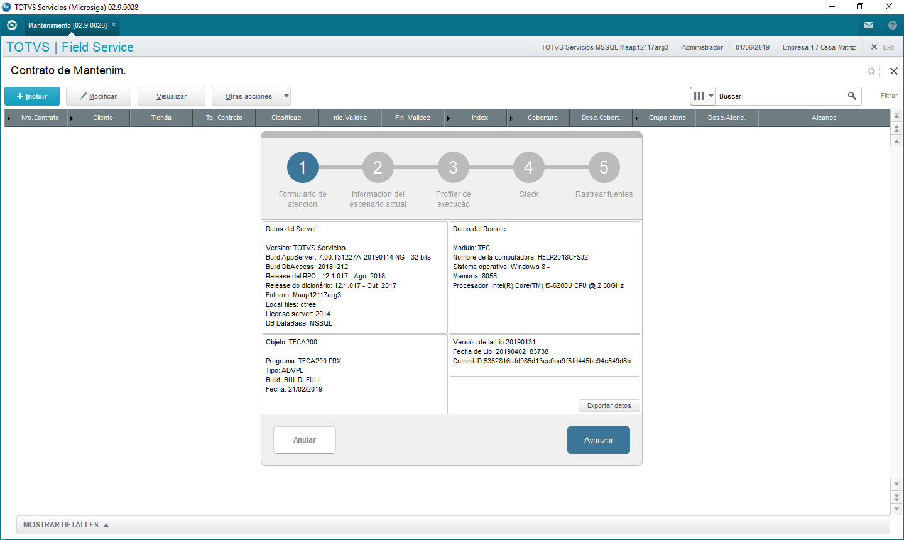Click the Commit ID line
Viewport: 904px width, 540px height.
[542, 361]
